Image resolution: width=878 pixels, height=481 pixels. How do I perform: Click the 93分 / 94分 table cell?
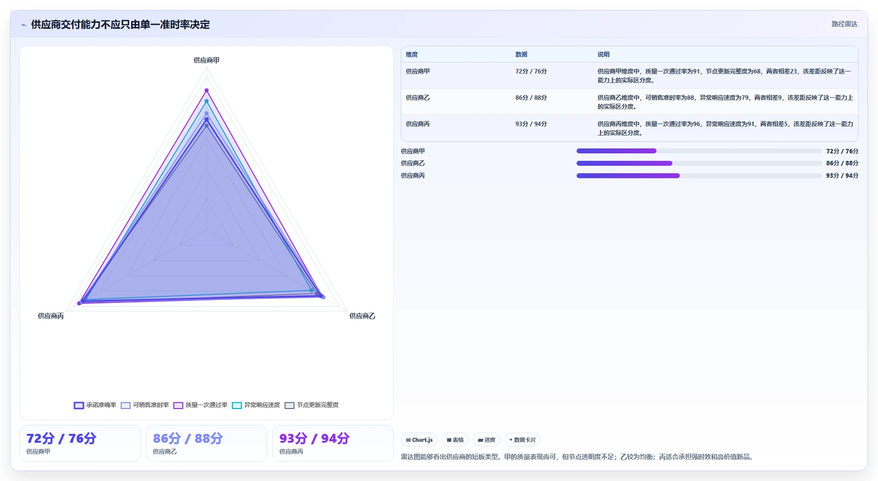[531, 124]
